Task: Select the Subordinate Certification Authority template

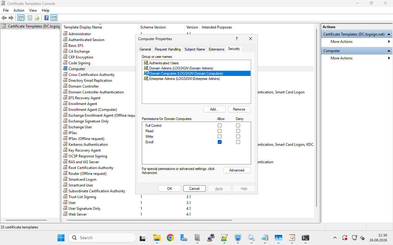Action: (97, 191)
